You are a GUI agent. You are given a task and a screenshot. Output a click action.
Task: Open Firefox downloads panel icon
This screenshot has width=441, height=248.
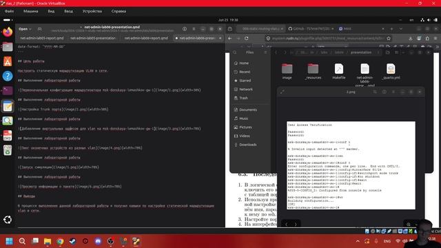pyautogui.click(x=411, y=39)
